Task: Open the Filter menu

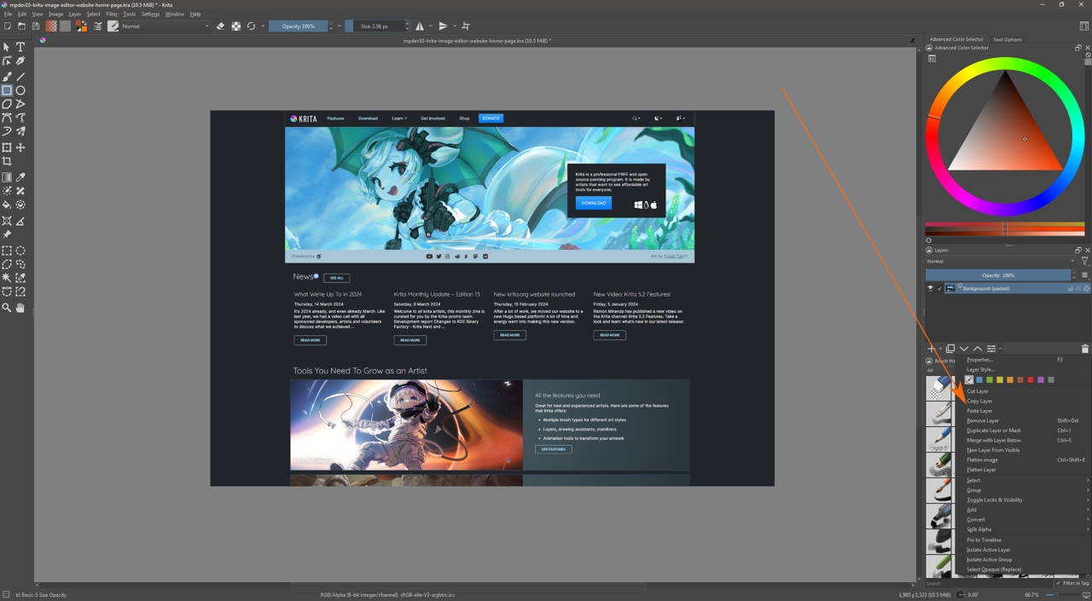Action: (x=112, y=14)
